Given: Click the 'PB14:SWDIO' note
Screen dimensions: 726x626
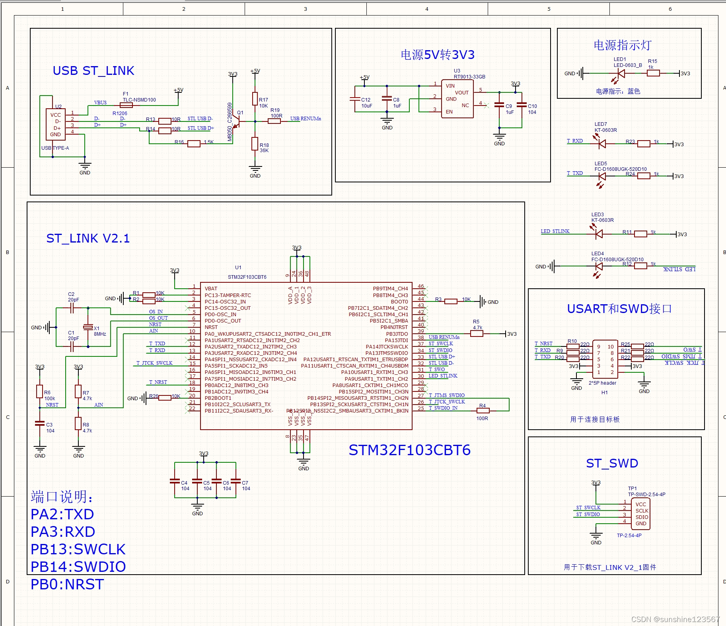Looking at the screenshot, I should point(78,567).
